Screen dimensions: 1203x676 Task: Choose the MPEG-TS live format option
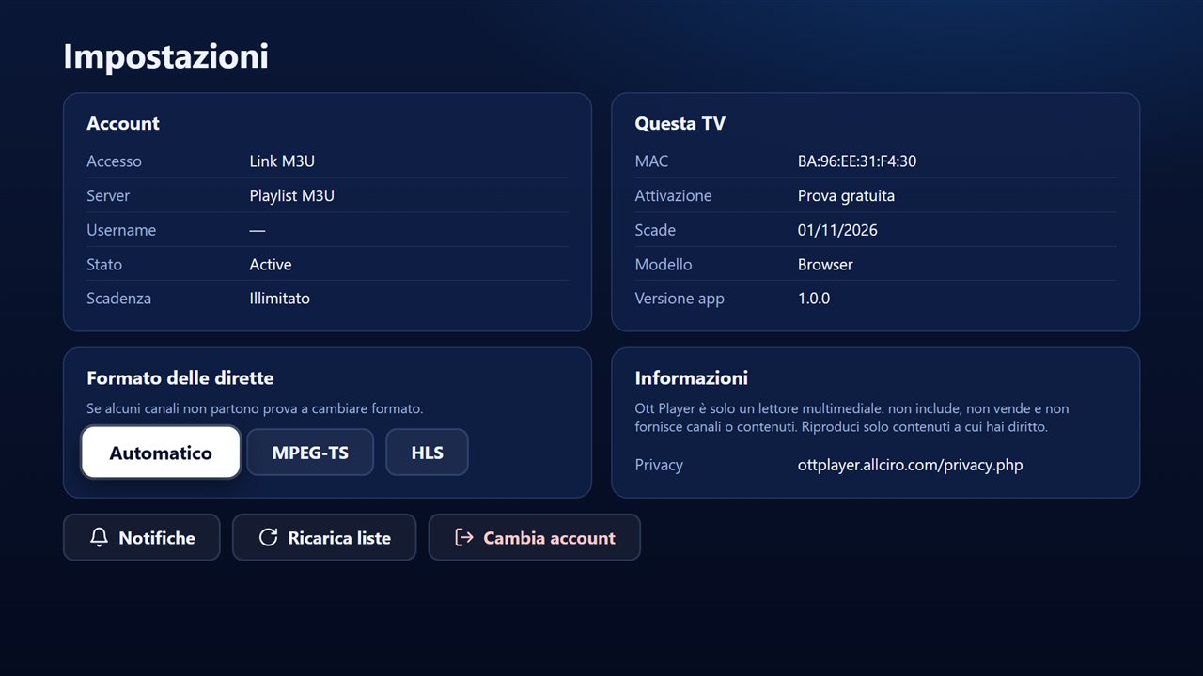(310, 453)
